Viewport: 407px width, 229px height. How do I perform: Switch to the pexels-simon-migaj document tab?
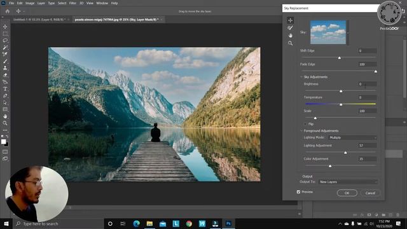pyautogui.click(x=117, y=20)
